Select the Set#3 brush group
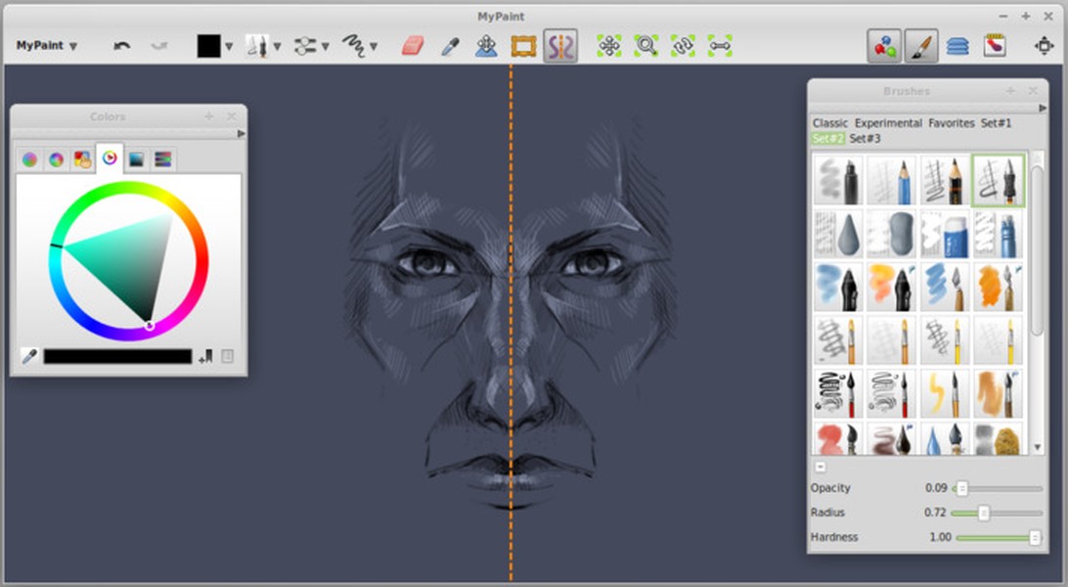 pos(865,139)
